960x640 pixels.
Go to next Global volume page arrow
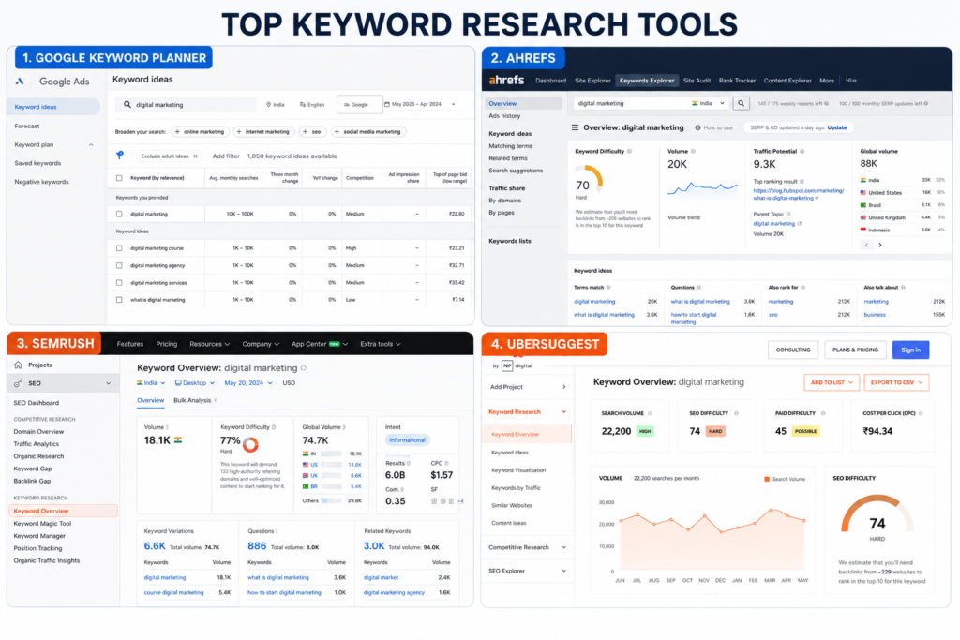tap(879, 245)
